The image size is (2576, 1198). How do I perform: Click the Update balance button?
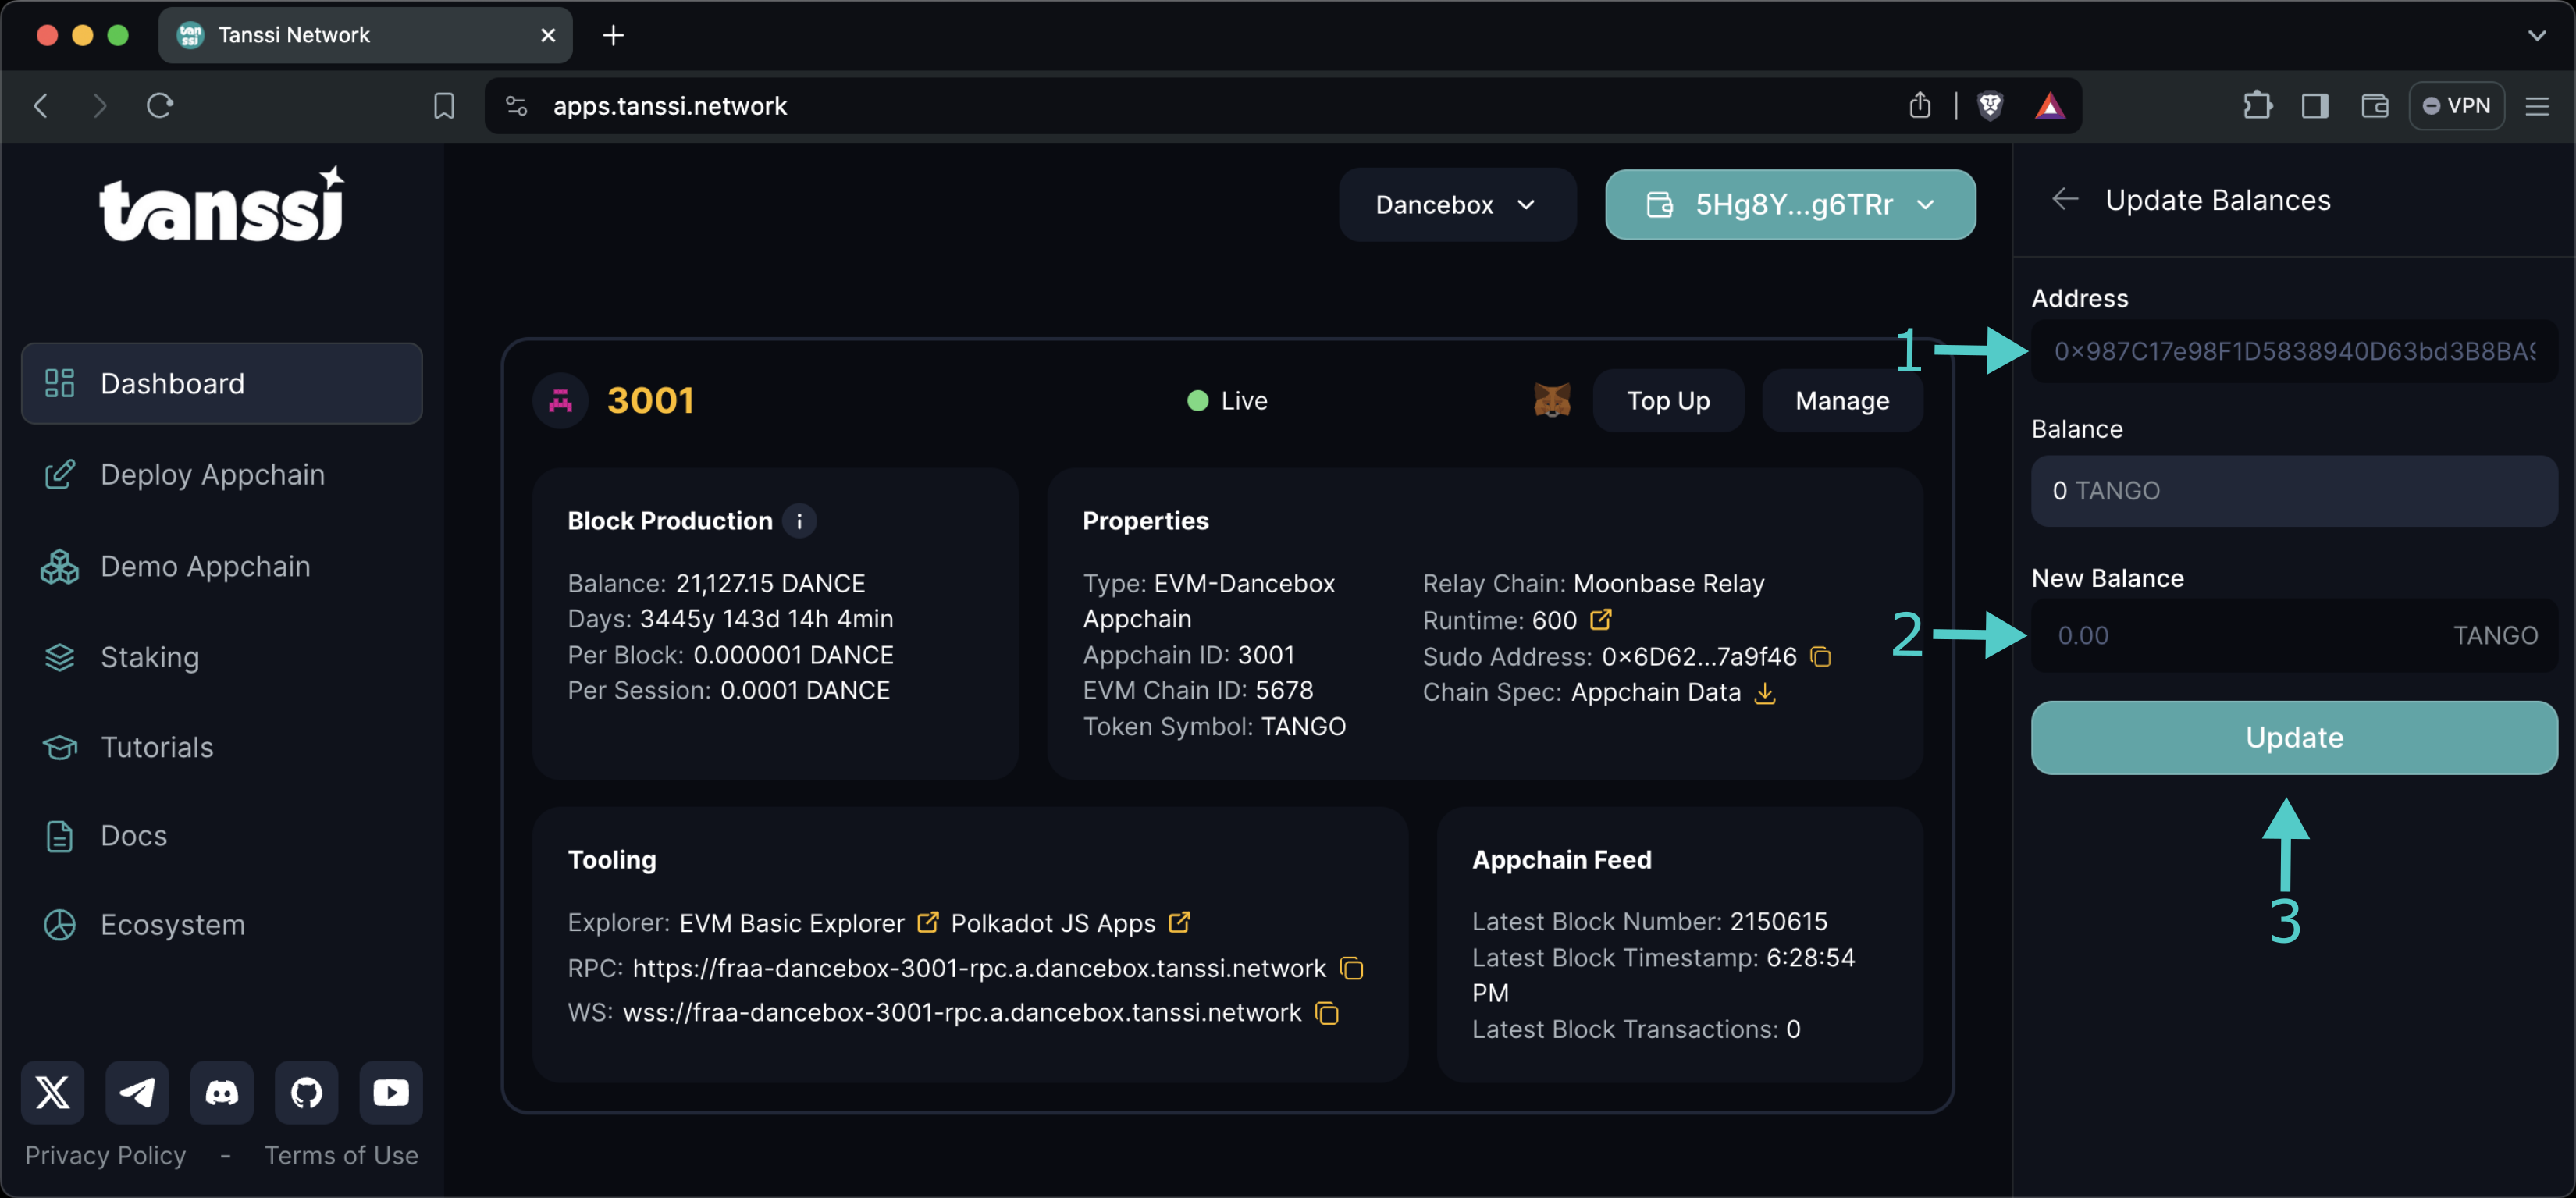click(x=2293, y=736)
